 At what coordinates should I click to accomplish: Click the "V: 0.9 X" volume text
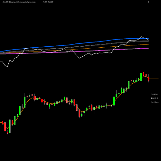[x=155, y=98]
